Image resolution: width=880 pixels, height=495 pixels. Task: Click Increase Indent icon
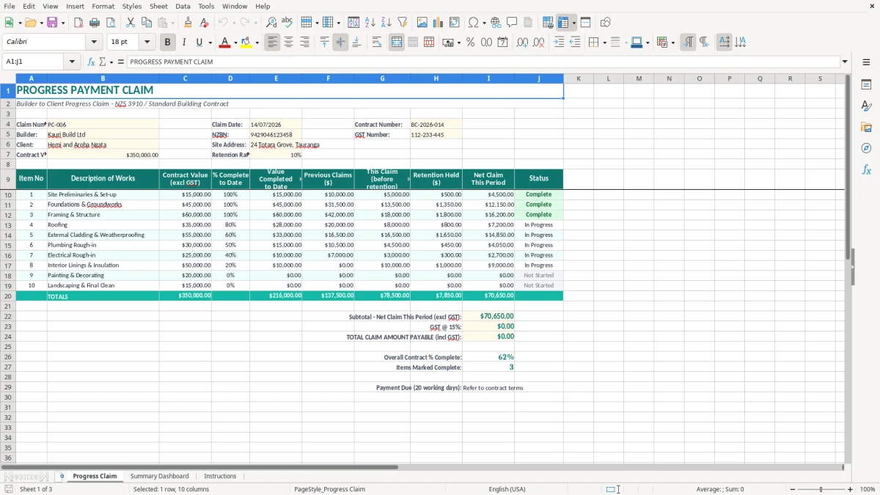tap(559, 43)
